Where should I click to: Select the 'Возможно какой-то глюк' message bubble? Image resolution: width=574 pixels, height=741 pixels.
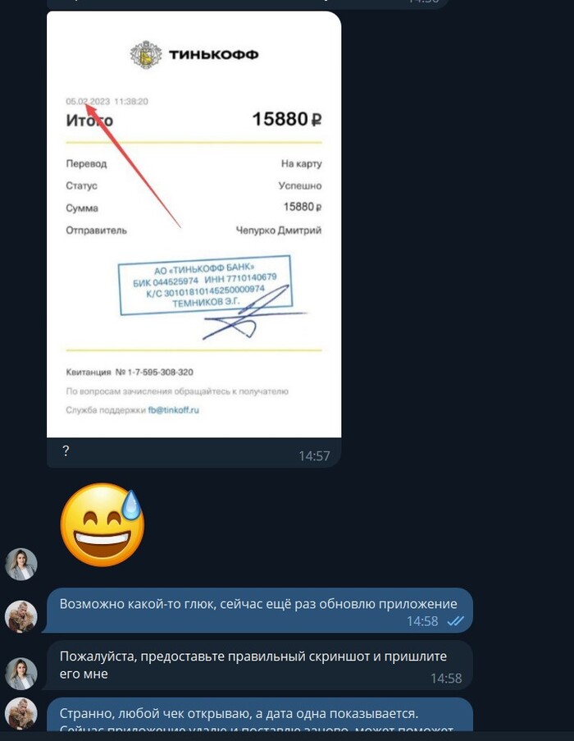[x=258, y=611]
